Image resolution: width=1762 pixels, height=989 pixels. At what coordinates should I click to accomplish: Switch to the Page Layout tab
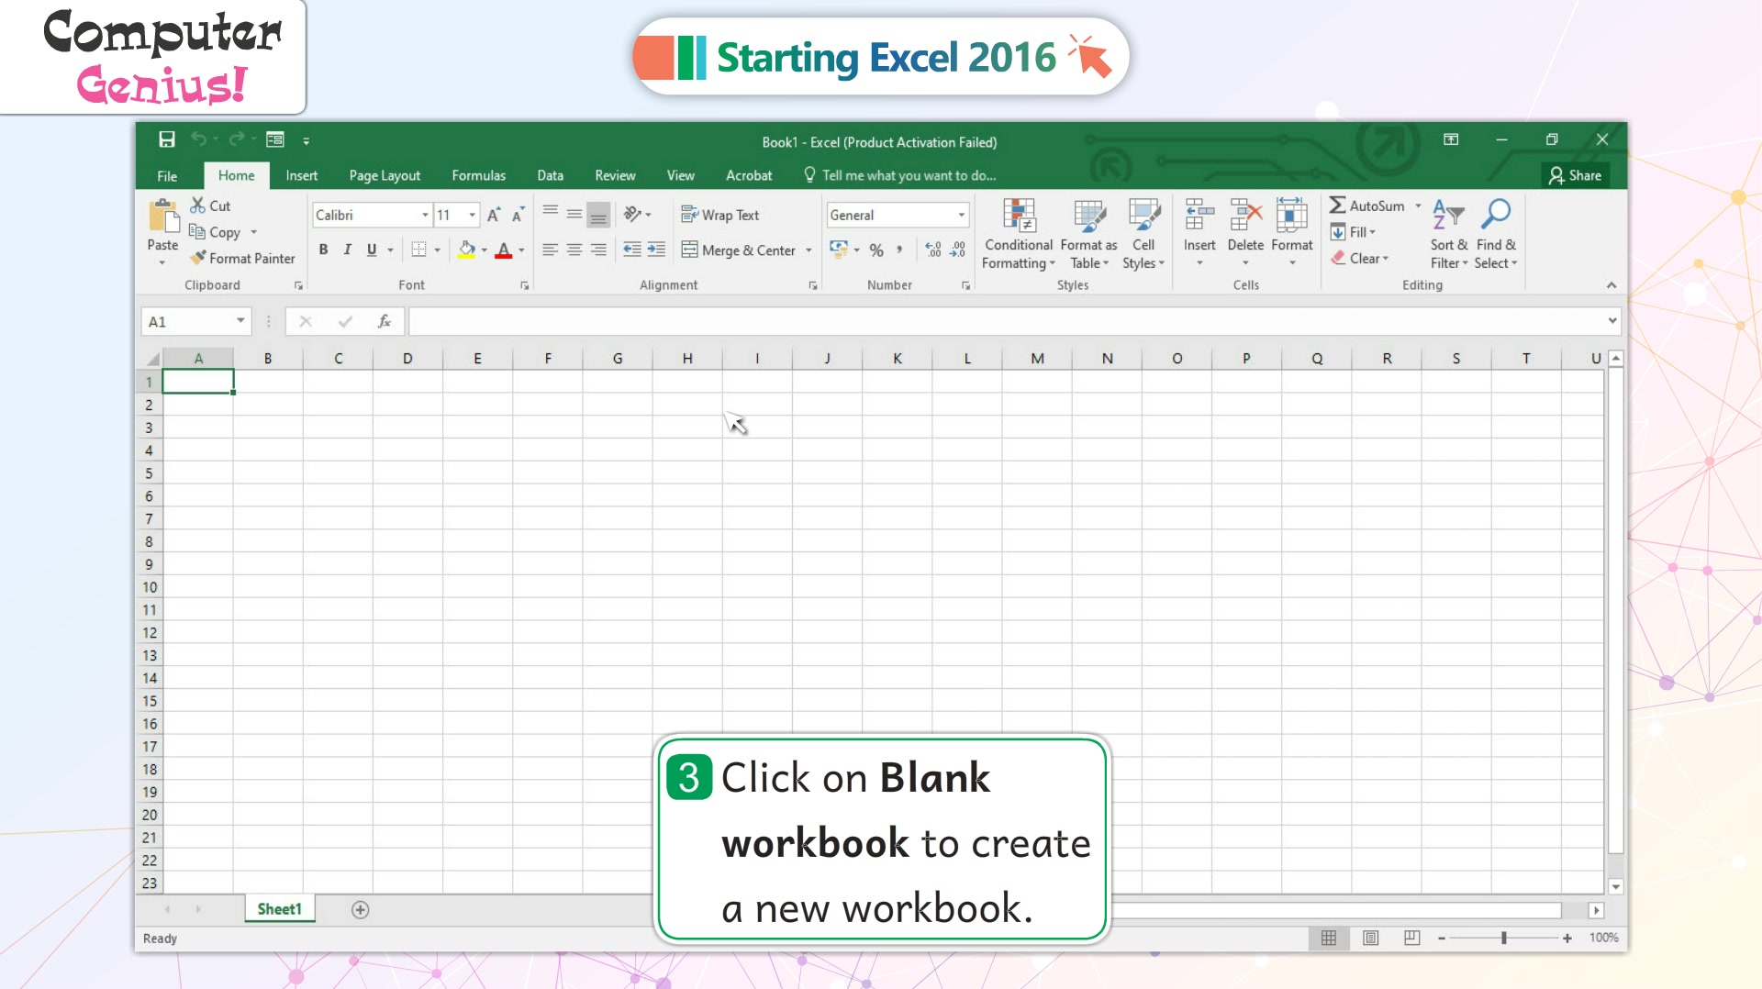pos(385,175)
